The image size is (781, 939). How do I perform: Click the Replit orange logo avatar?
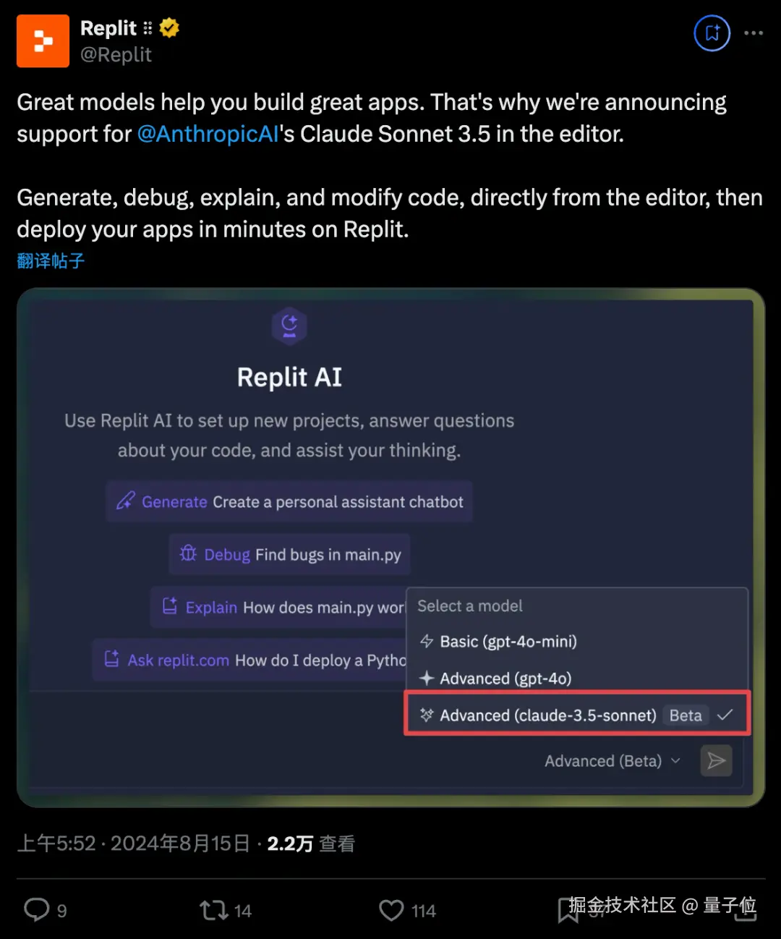tap(43, 41)
